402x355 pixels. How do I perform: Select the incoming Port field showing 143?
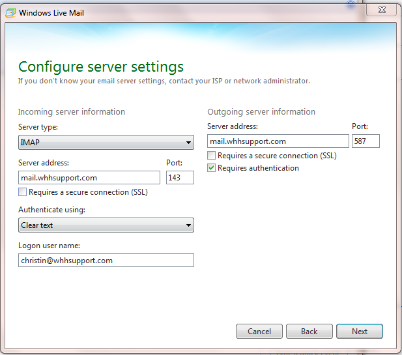(x=180, y=177)
